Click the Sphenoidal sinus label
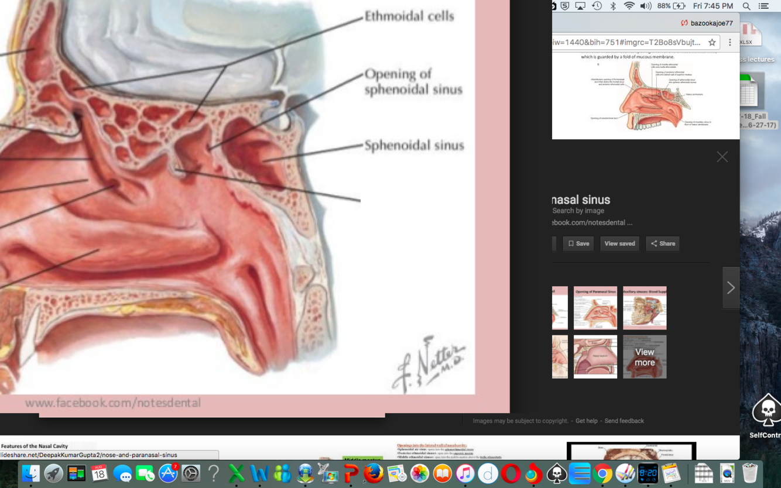 tap(414, 145)
